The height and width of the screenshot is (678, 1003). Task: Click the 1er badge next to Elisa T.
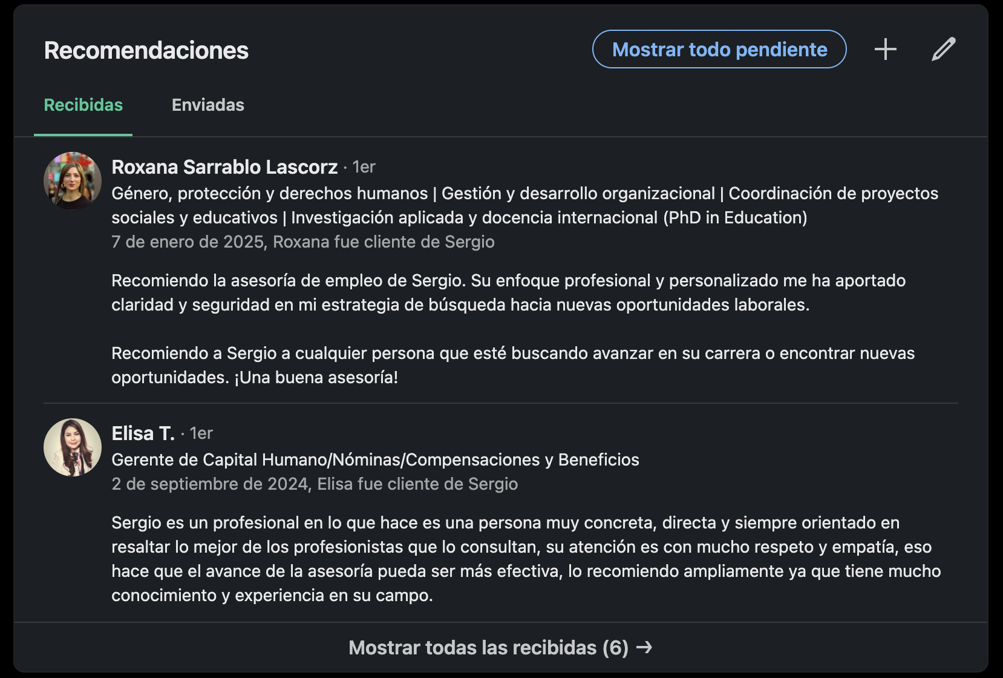coord(201,433)
